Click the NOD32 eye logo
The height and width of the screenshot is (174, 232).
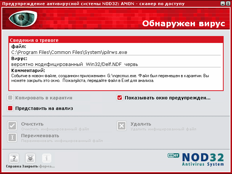pos(23,19)
